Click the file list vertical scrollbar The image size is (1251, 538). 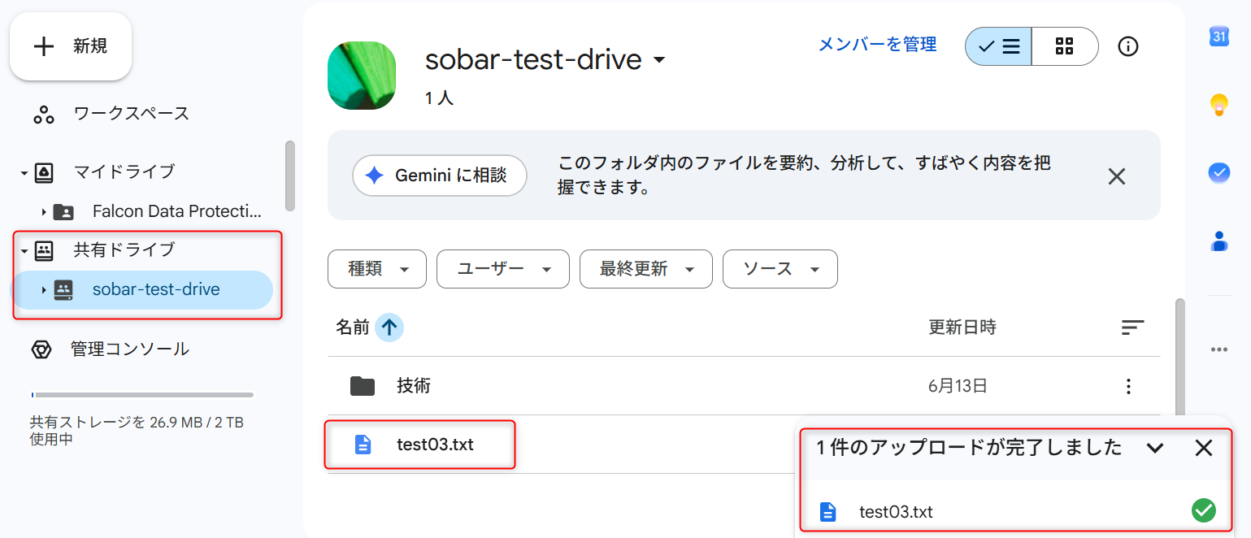tap(1180, 358)
